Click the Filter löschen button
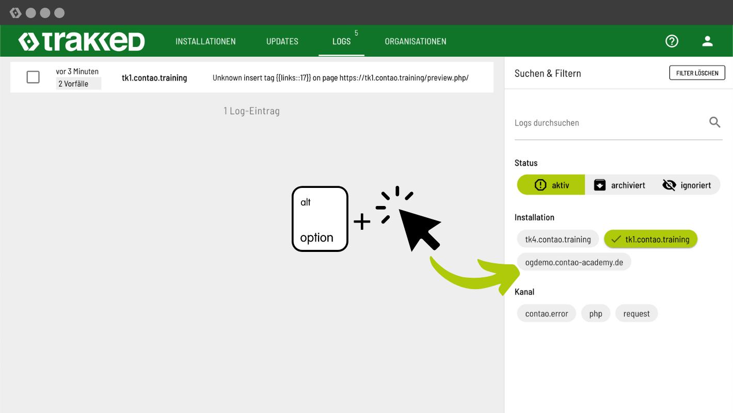This screenshot has width=733, height=413. (x=697, y=73)
